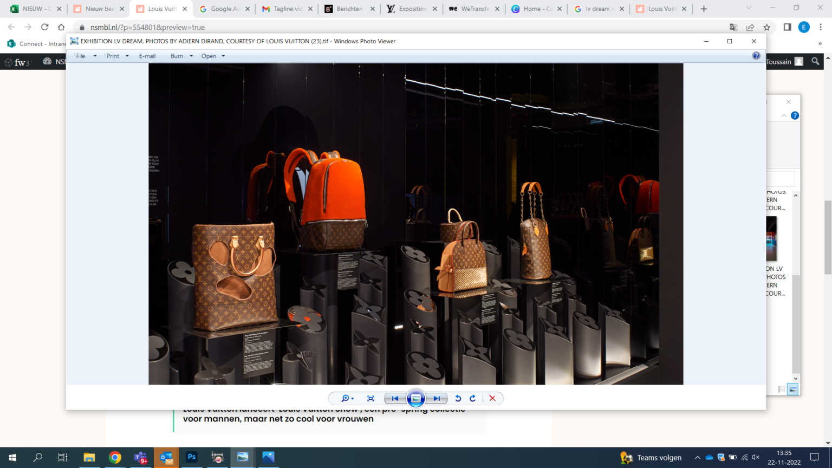This screenshot has width=832, height=468.
Task: Open the File menu
Action: pos(81,56)
